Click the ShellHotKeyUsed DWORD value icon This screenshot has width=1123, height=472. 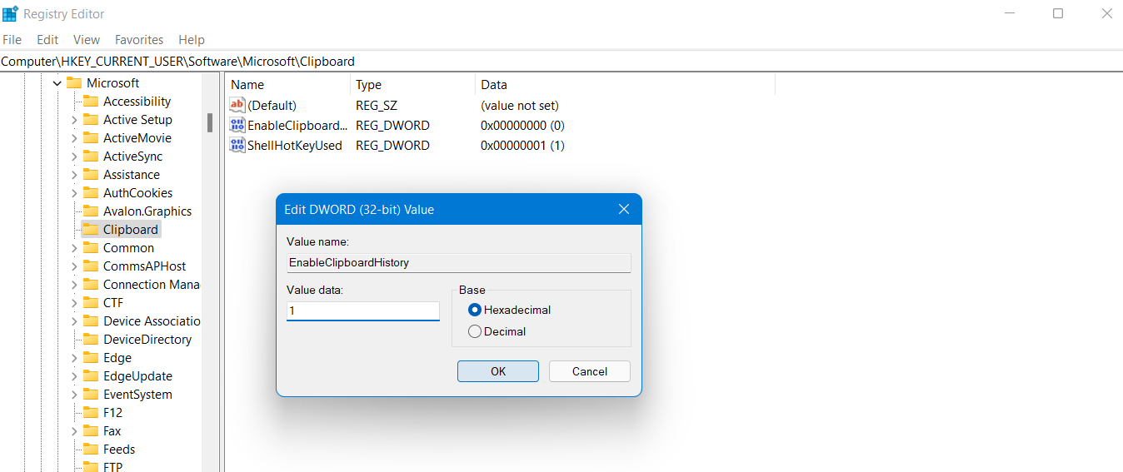tap(237, 146)
